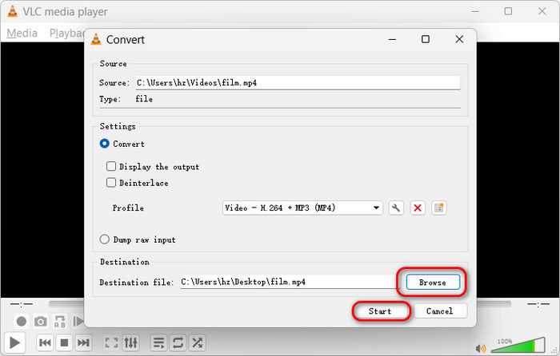
Task: Click the Next media button
Action: click(x=83, y=342)
